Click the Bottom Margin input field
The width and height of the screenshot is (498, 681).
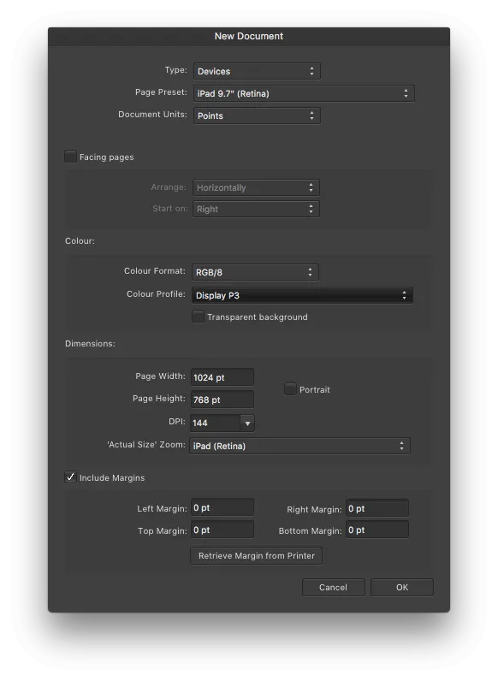point(377,530)
